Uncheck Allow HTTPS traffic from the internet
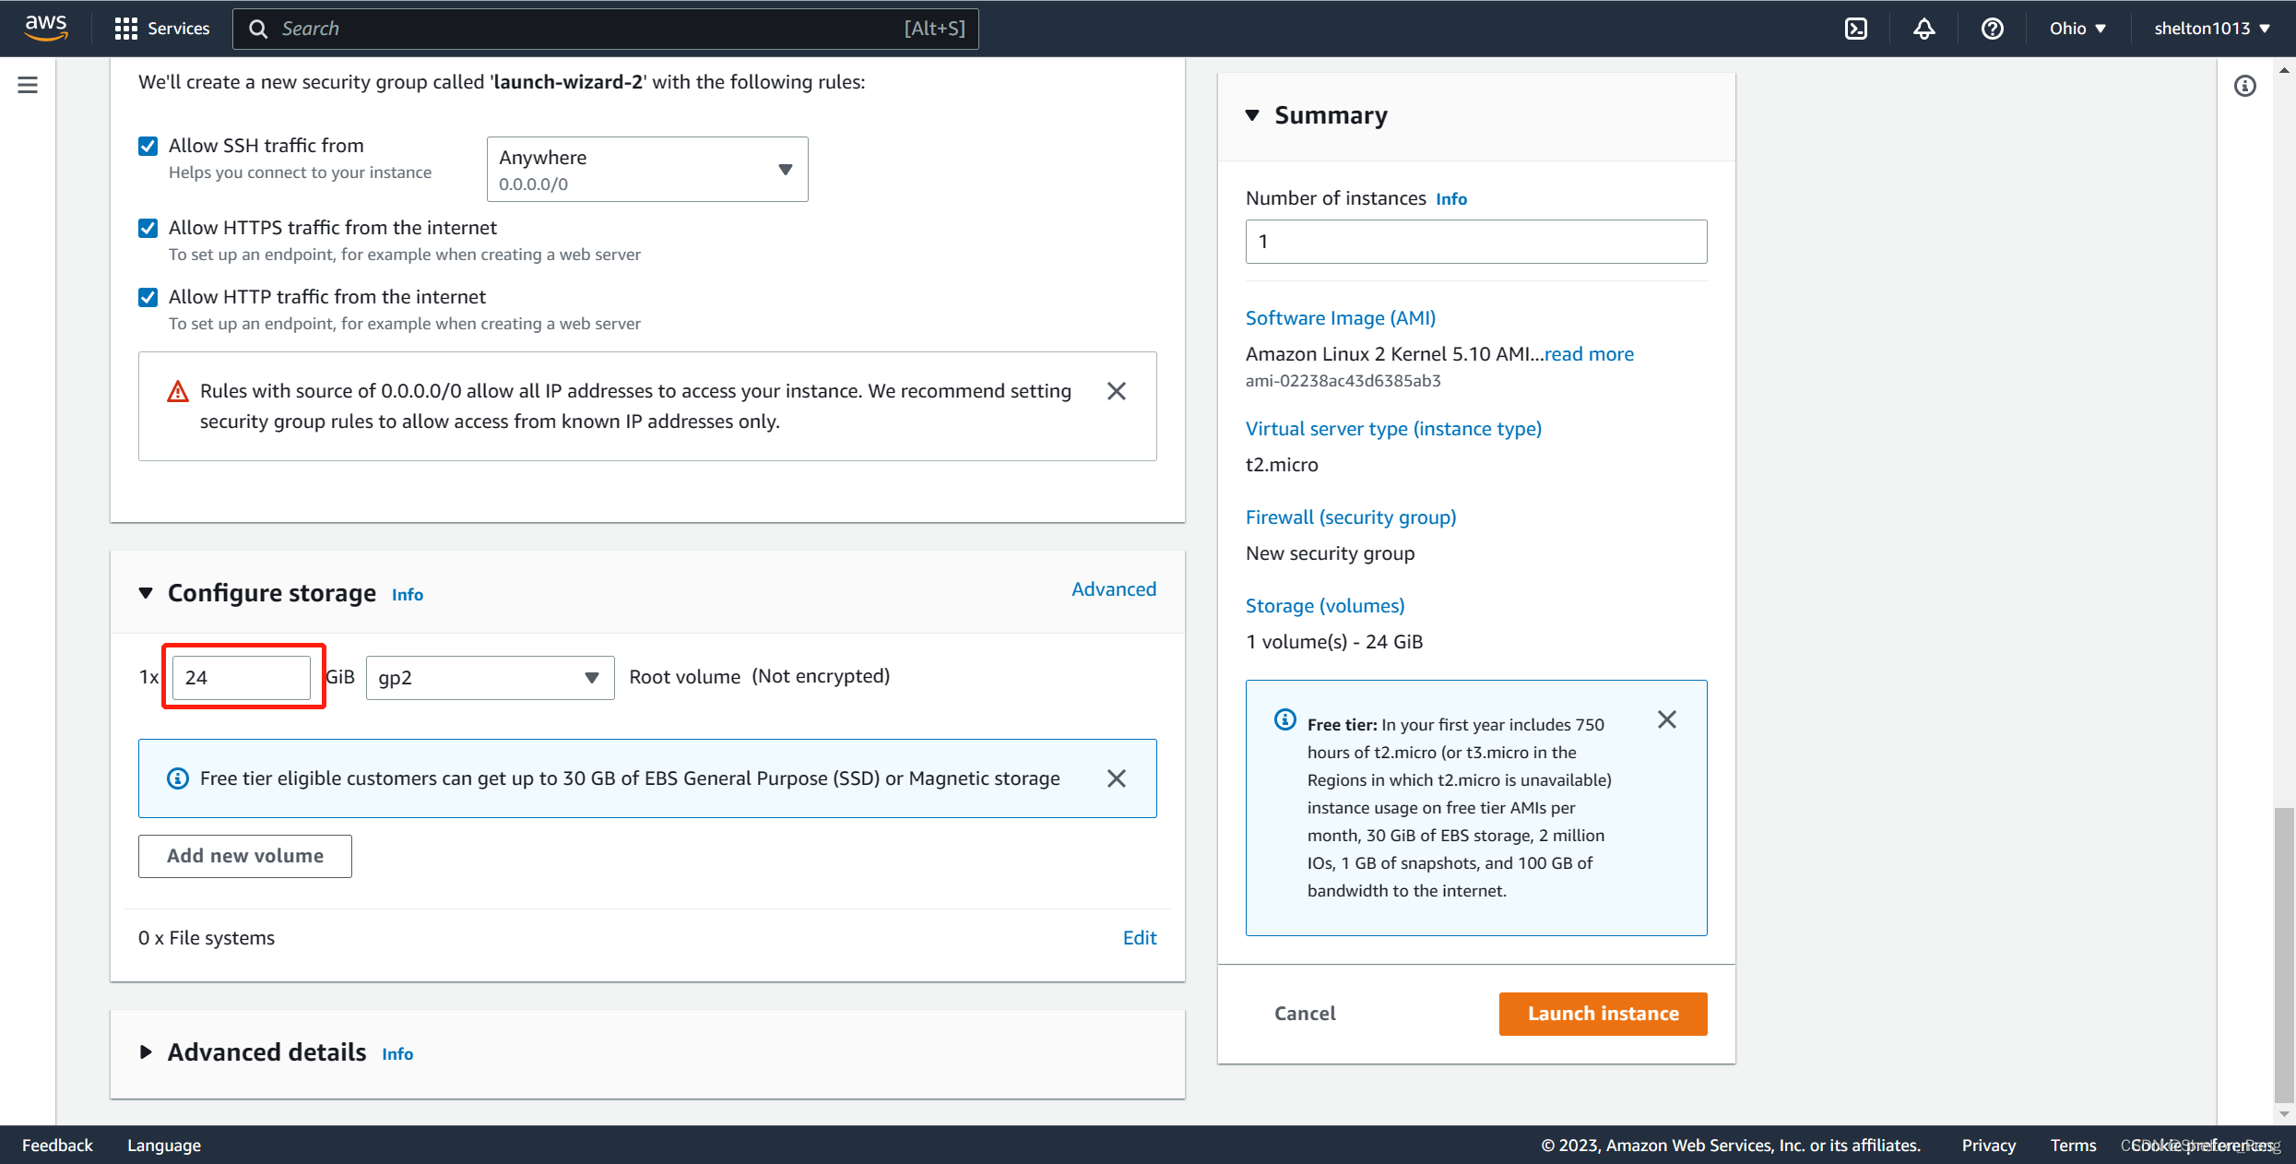Viewport: 2296px width, 1164px height. pos(148,228)
